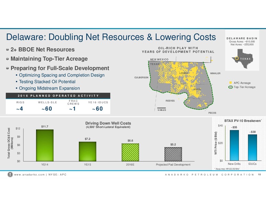266x206 pixels.
Task: Click the gray Projected Pad Development bar
Action: [x=173, y=154]
